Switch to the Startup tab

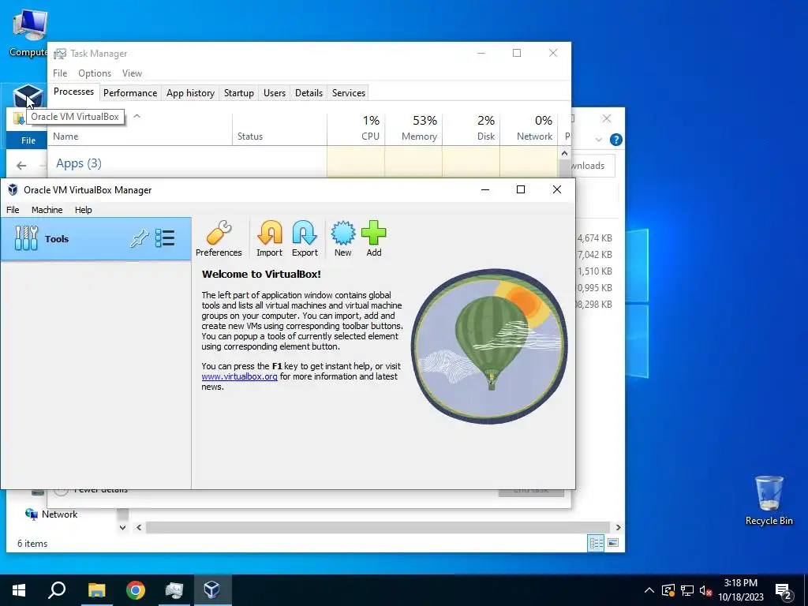pos(238,93)
